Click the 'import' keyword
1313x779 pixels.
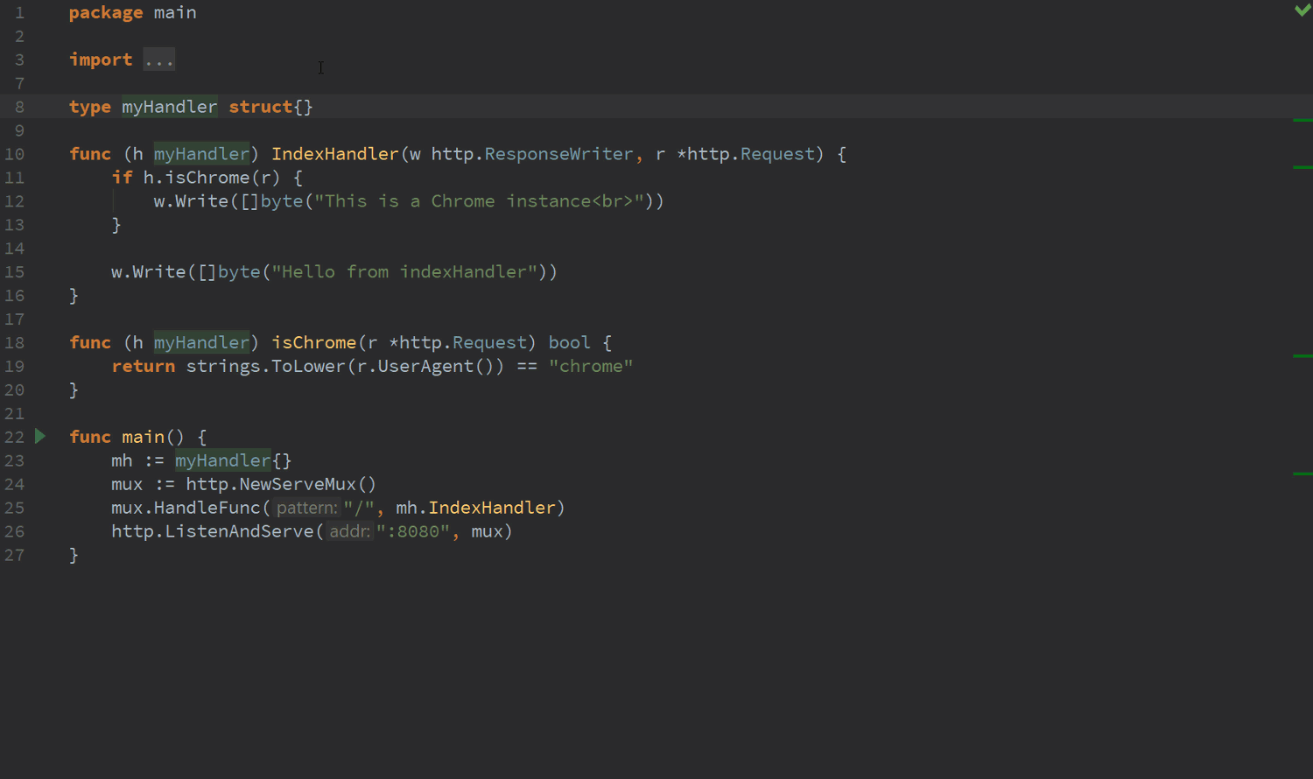pyautogui.click(x=101, y=60)
